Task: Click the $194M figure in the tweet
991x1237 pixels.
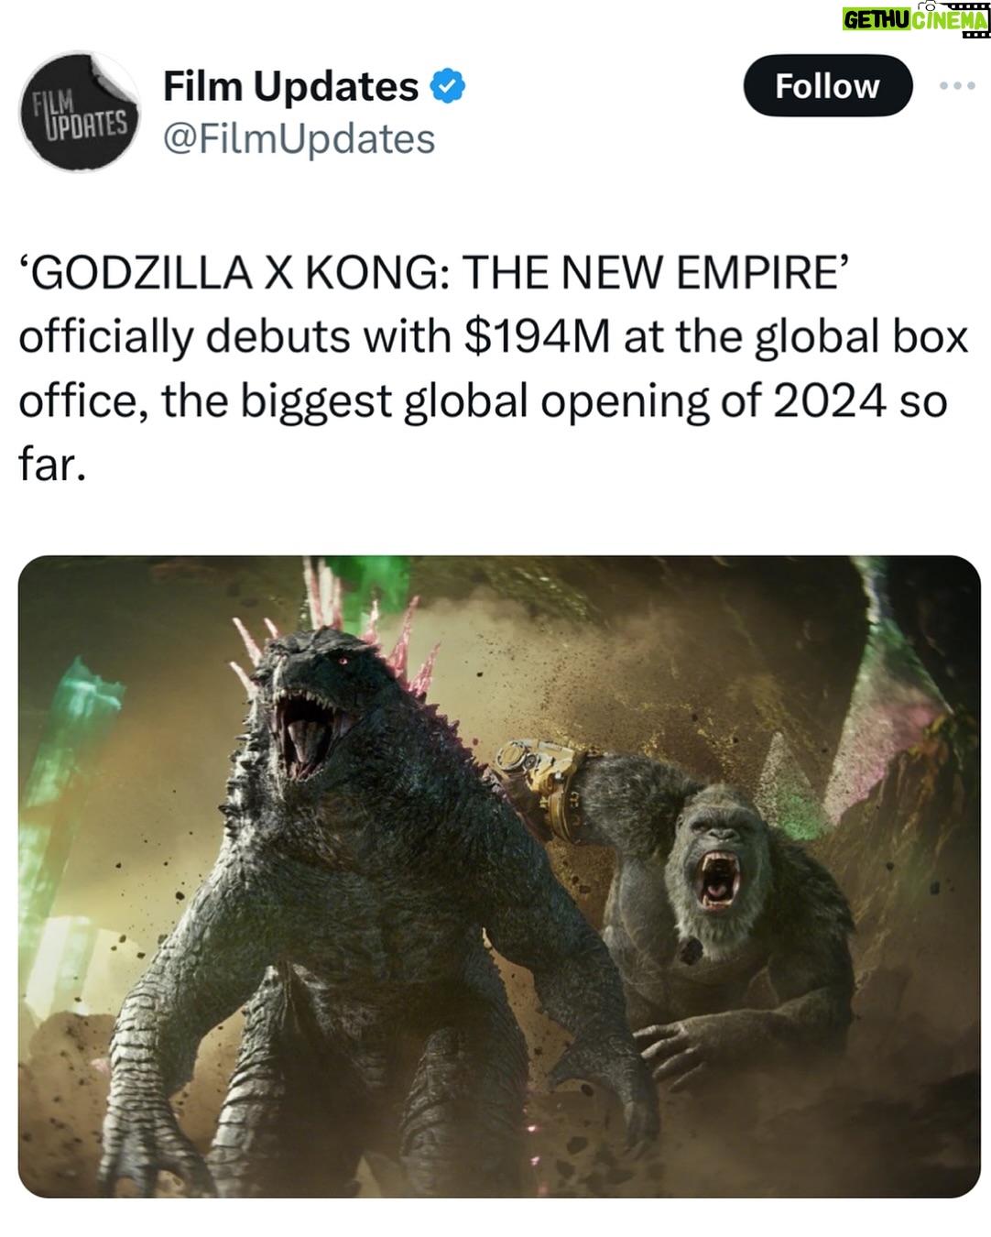Action: coord(538,336)
